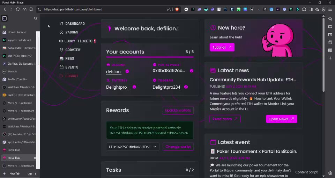This screenshot has height=178, width=335.
Task: Open the NEWS menu item
Action: (x=67, y=58)
